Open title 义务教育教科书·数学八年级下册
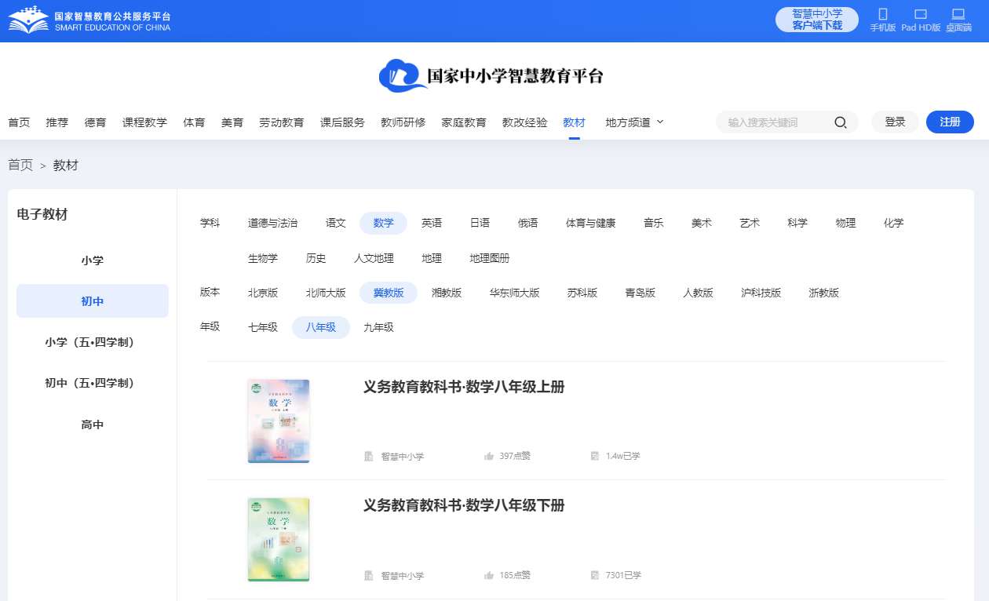The image size is (989, 601). coord(464,505)
